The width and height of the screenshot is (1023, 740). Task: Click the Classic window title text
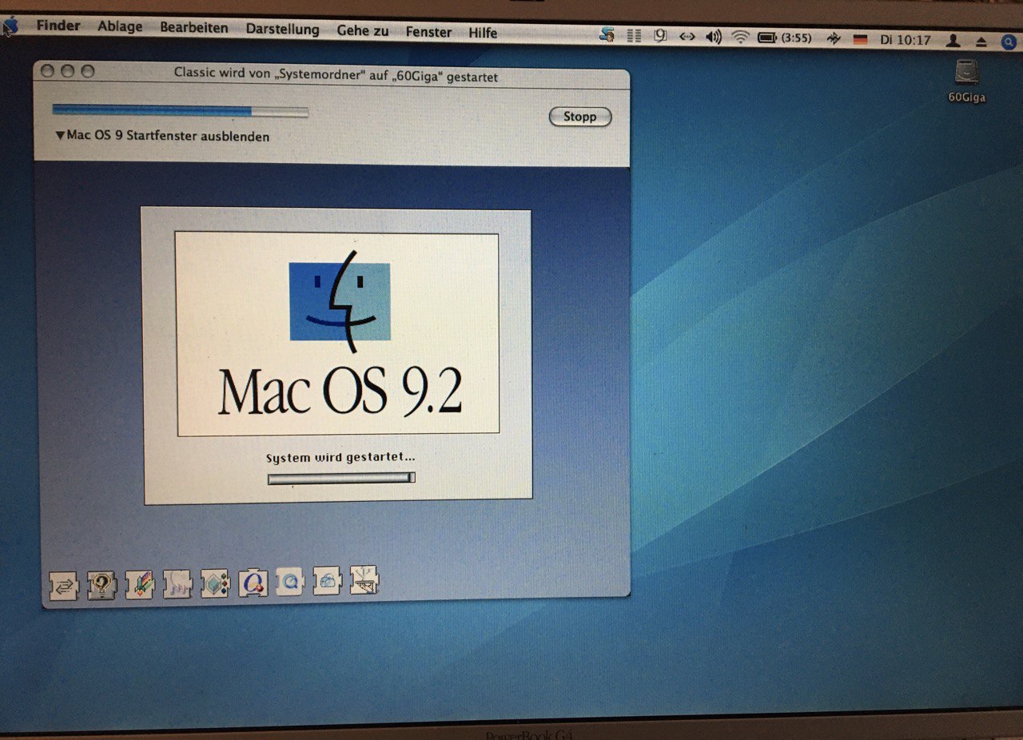click(336, 77)
